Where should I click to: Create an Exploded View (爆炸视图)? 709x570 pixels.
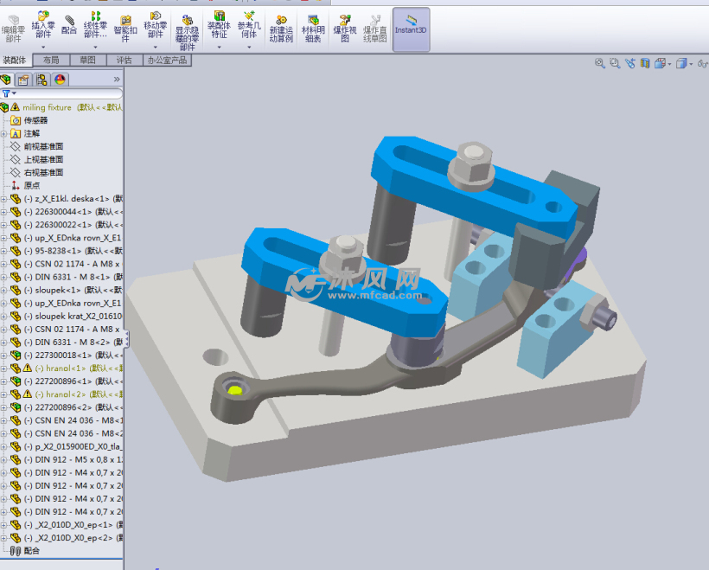(x=344, y=27)
